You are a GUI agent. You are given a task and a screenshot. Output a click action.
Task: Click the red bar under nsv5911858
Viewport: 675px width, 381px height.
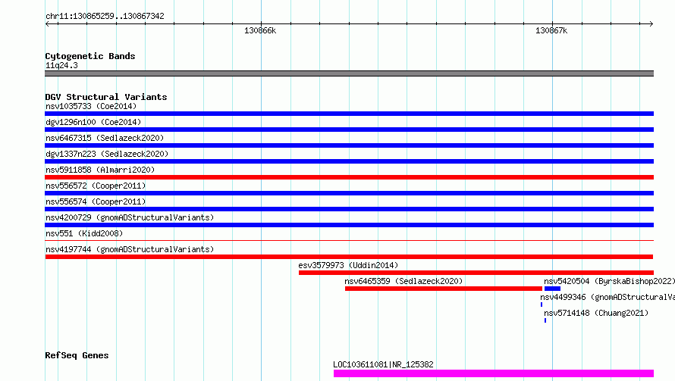click(349, 177)
